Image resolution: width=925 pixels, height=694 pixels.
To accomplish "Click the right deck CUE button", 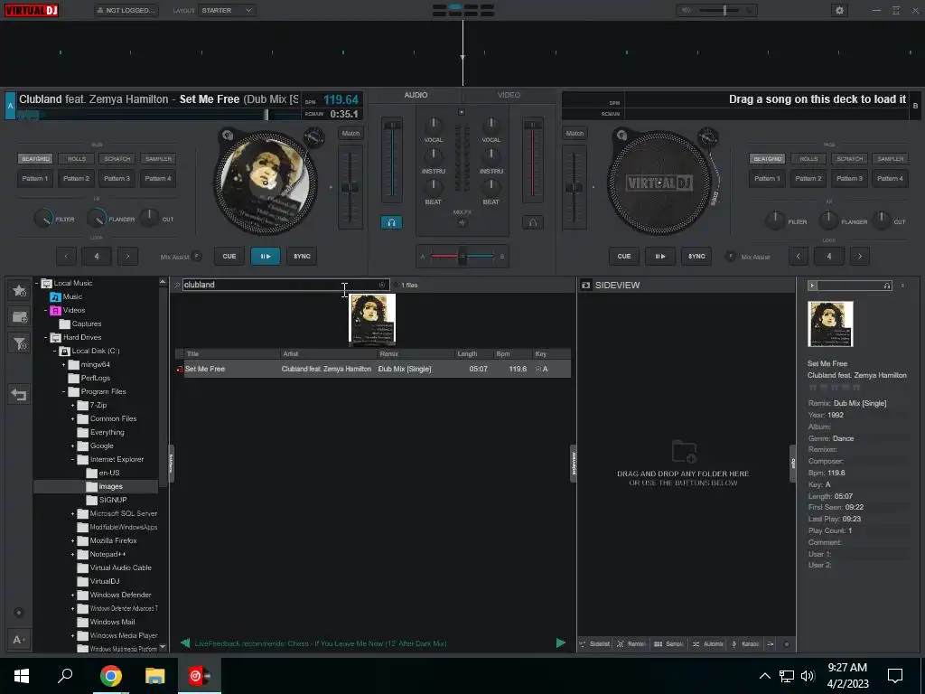I will 624,256.
